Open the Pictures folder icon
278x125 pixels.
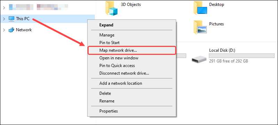(x=200, y=27)
